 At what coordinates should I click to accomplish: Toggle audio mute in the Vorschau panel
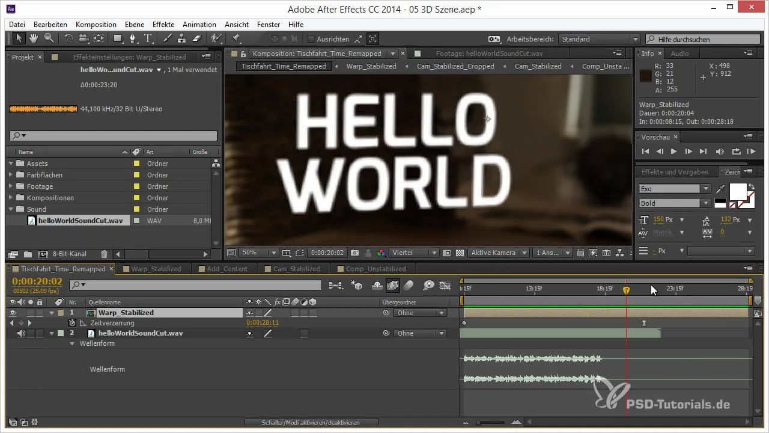click(x=721, y=152)
